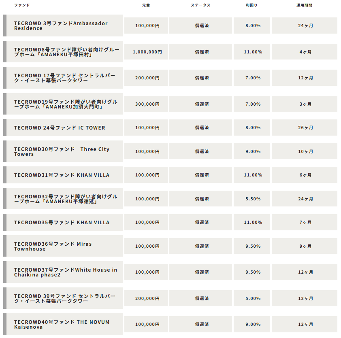Open TECROWD36号ファンド Miras Townhouse
This screenshot has height=338, width=341.
(53, 246)
